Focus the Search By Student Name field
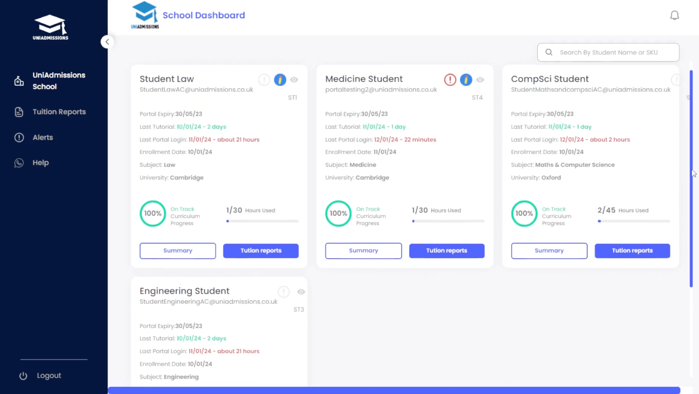This screenshot has width=699, height=394. pyautogui.click(x=608, y=52)
